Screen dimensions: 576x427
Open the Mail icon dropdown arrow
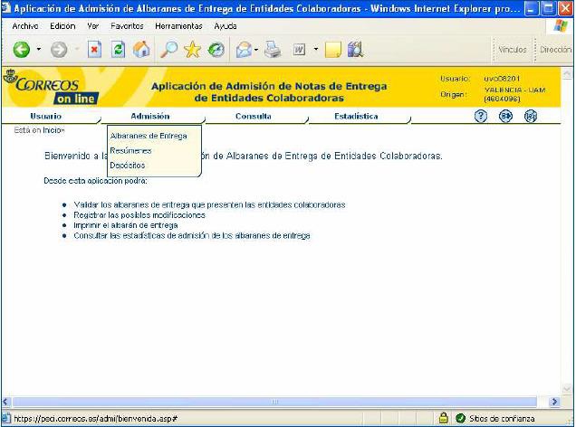point(257,51)
